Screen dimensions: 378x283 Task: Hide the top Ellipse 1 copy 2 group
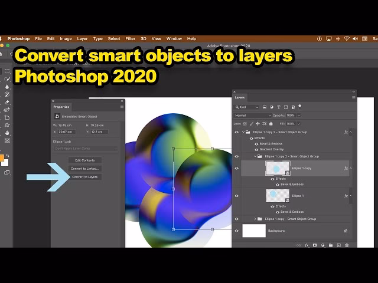(236, 132)
